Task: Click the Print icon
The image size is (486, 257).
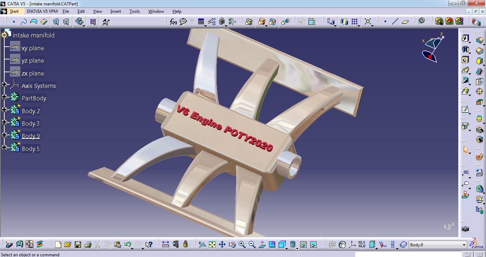Action: (88, 244)
